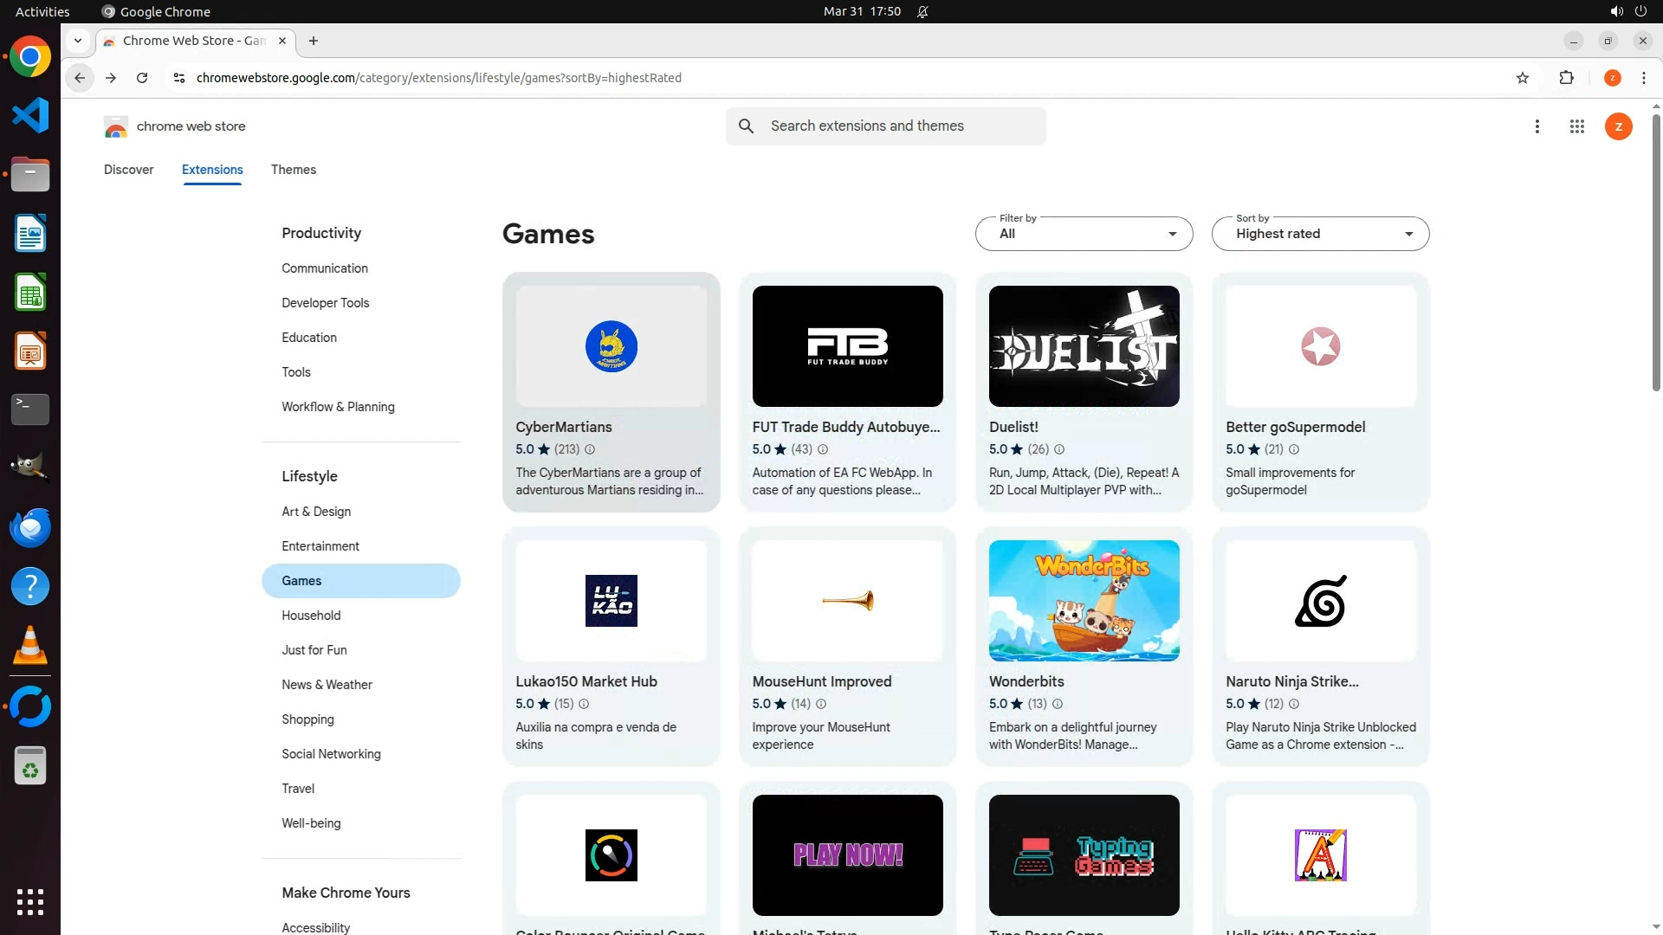Launch VLC media player from dock
Image resolution: width=1663 pixels, height=935 pixels.
29,645
